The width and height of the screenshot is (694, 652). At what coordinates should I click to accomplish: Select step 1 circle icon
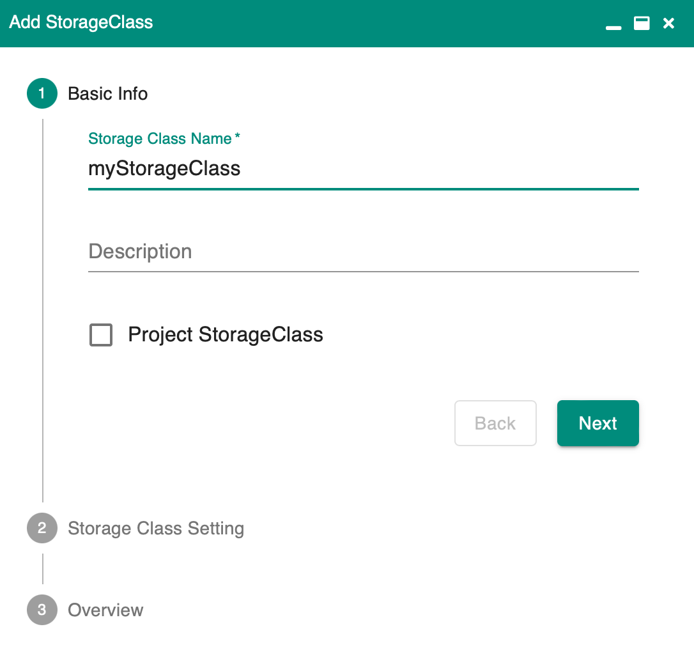pyautogui.click(x=42, y=93)
